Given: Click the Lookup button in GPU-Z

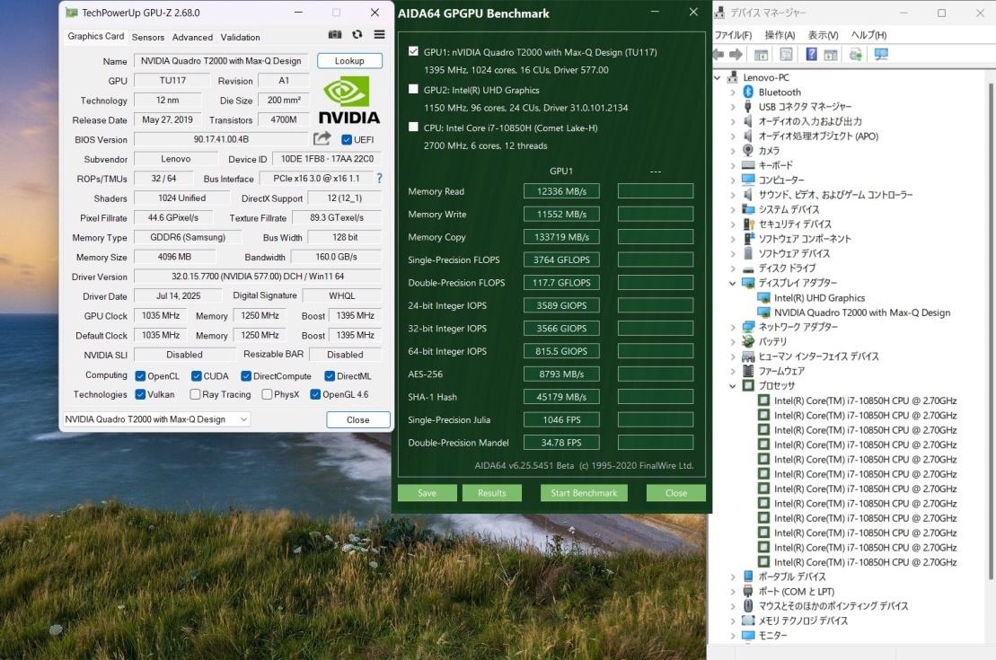Looking at the screenshot, I should point(349,61).
